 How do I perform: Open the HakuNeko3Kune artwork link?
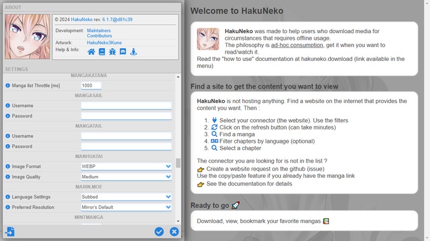[104, 43]
